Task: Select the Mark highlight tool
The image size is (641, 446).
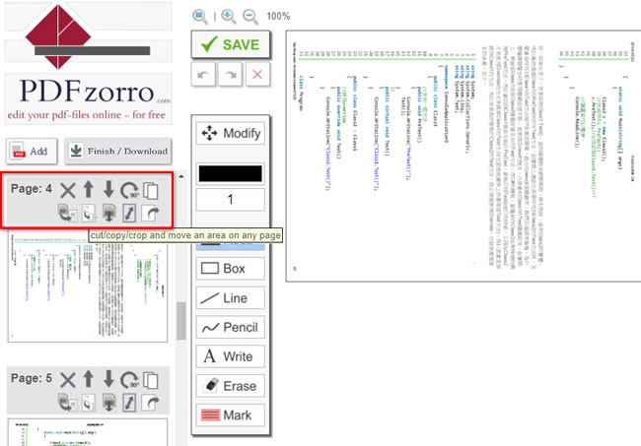Action: 231,415
